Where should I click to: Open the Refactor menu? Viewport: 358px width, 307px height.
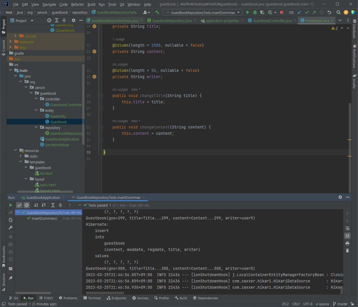click(78, 4)
